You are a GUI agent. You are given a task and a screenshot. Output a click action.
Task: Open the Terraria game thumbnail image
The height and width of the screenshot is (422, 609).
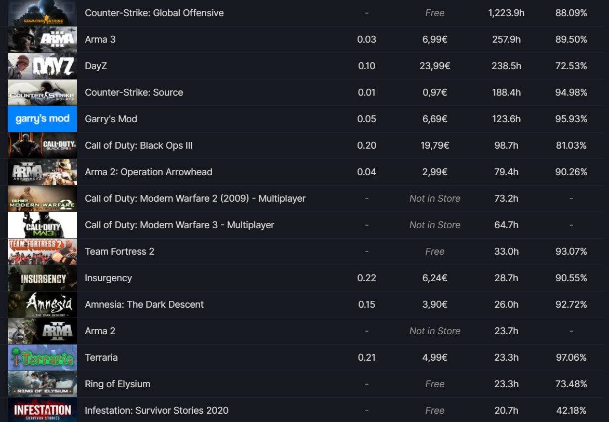[42, 358]
